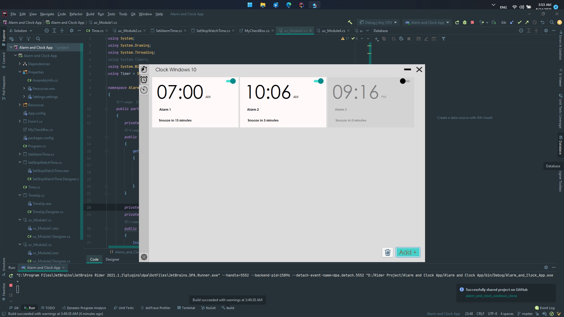Switch to the Designer tab
The image size is (564, 317).
(112, 259)
